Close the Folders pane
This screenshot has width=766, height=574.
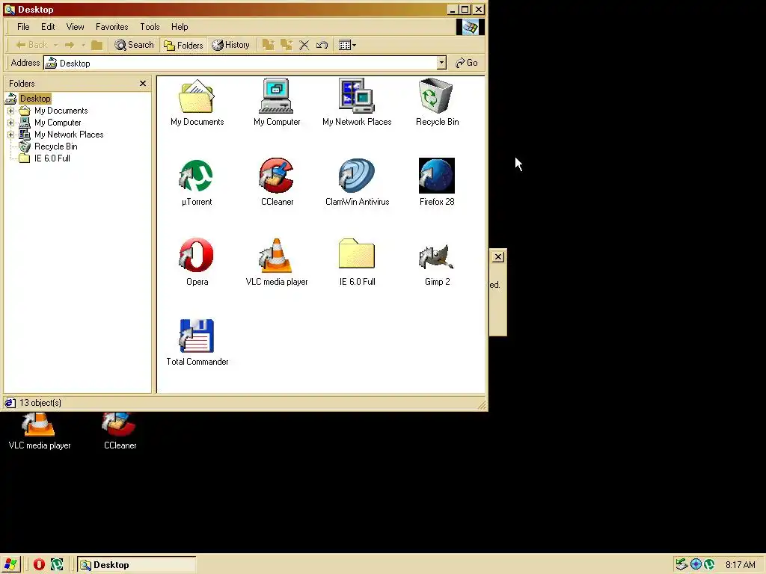point(143,84)
